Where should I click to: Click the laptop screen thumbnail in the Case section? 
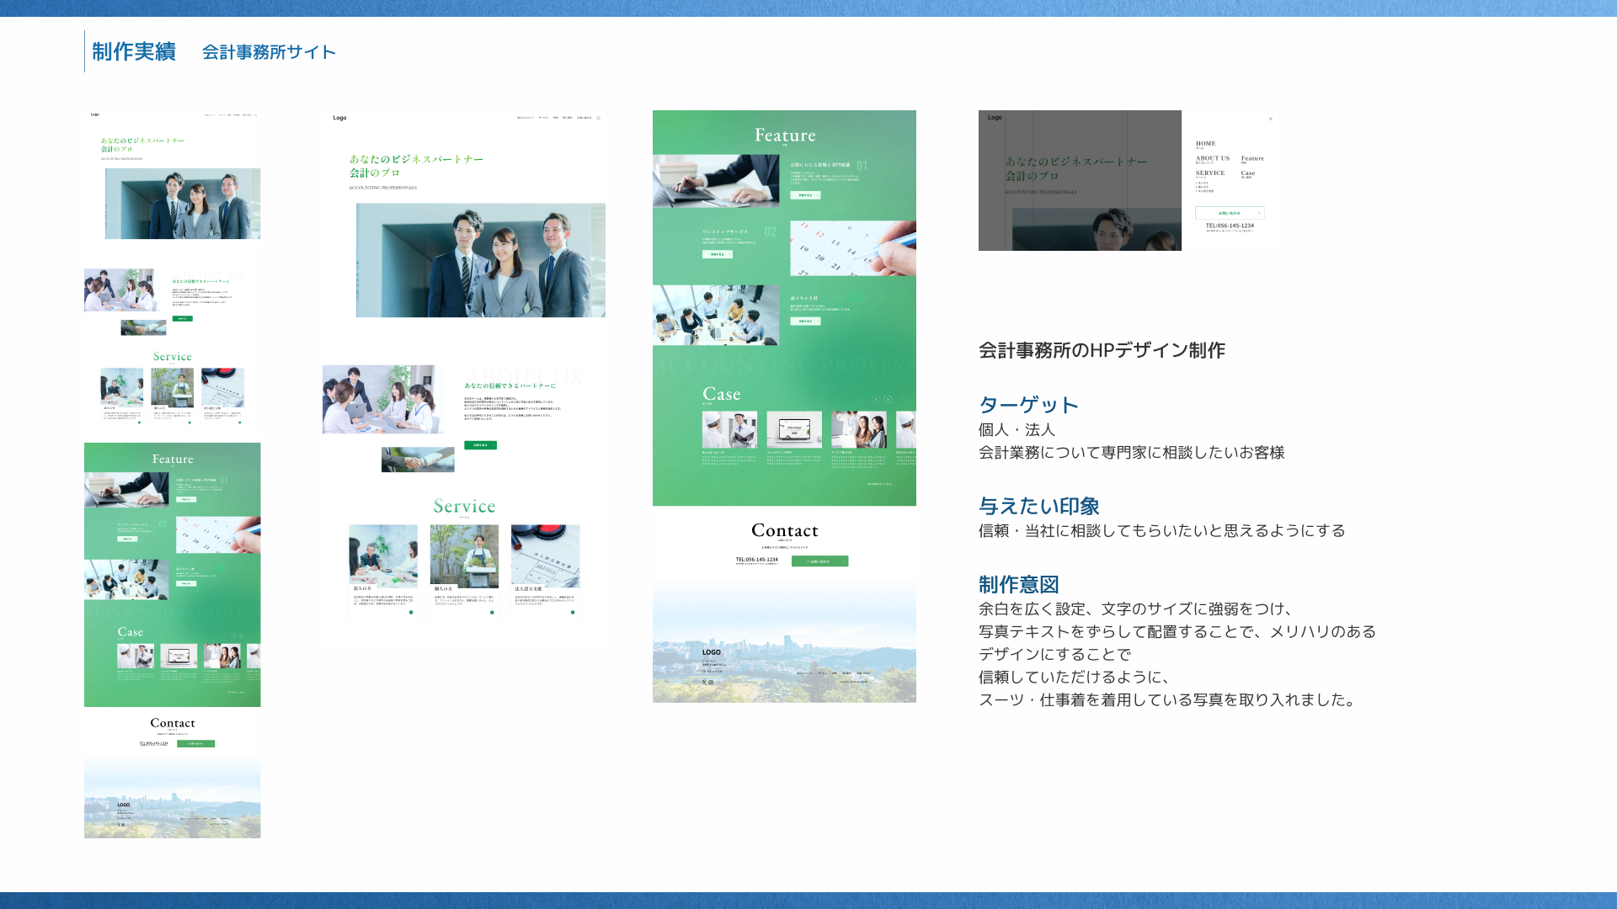click(x=794, y=430)
